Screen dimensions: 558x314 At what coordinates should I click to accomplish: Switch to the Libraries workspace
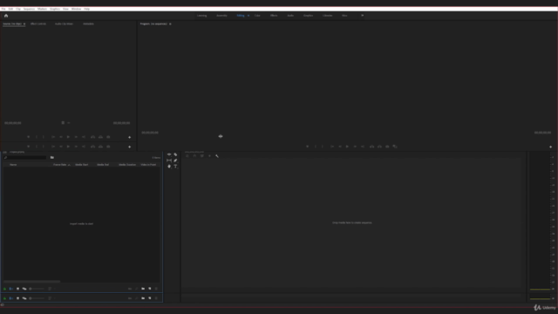tap(328, 16)
